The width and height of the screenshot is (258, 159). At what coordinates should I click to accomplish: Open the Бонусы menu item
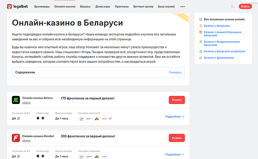pyautogui.click(x=85, y=6)
